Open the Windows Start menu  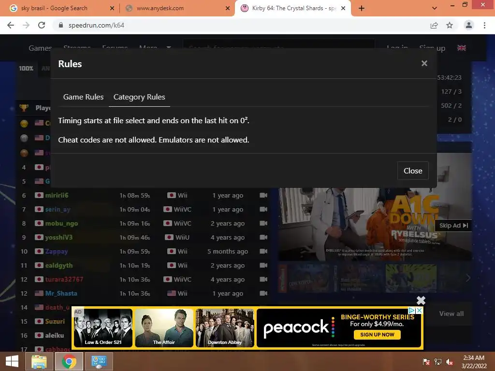[12, 361]
